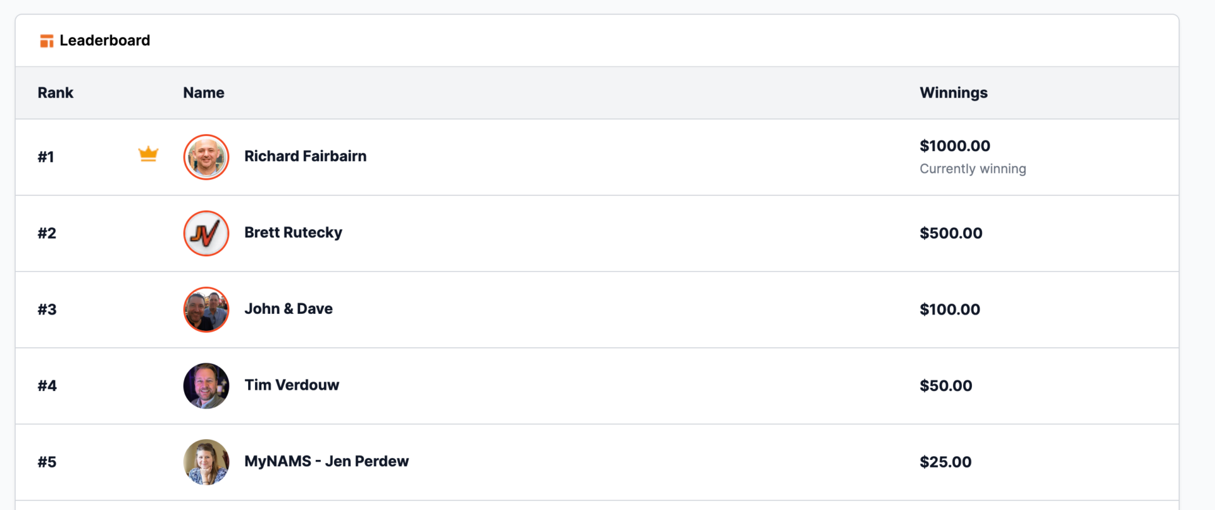Viewport: 1215px width, 510px height.
Task: Click the Rank column header
Action: [55, 93]
